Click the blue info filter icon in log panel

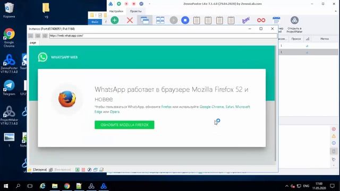click(334, 143)
